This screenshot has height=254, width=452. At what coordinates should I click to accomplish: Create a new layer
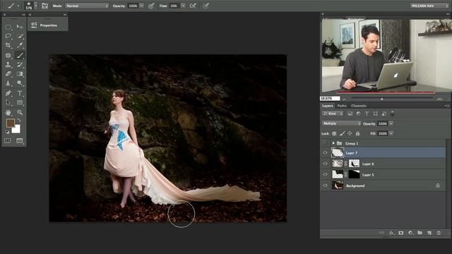429,233
